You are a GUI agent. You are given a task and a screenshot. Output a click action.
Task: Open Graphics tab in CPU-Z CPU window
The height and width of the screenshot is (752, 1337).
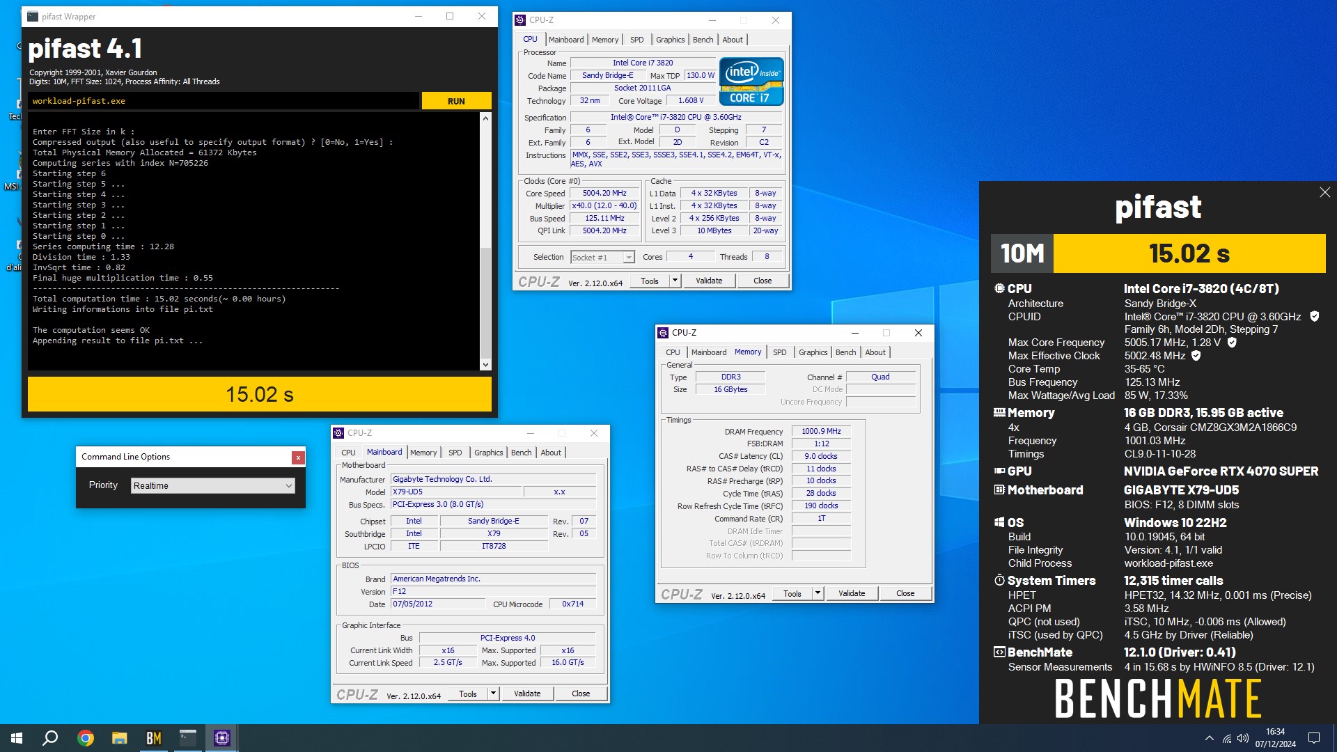pyautogui.click(x=670, y=40)
